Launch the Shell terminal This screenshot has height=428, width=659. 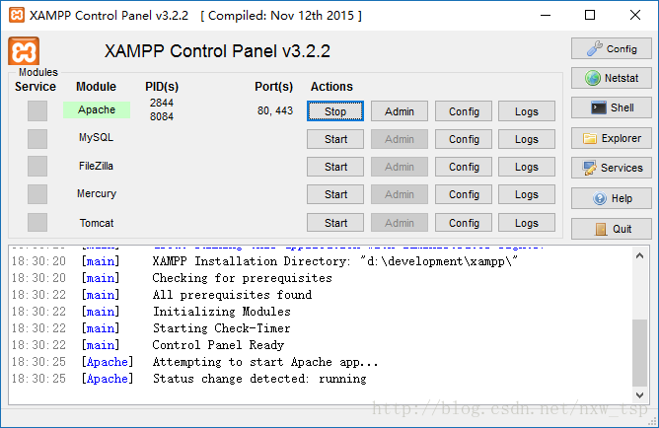(x=611, y=107)
